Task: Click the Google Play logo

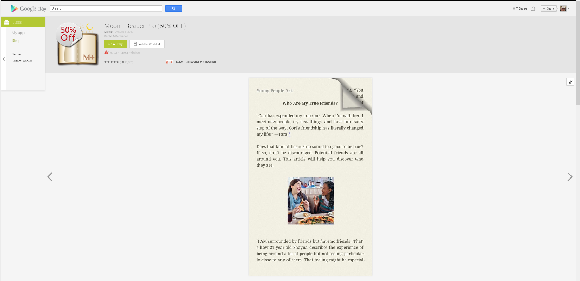Action: 29,8
